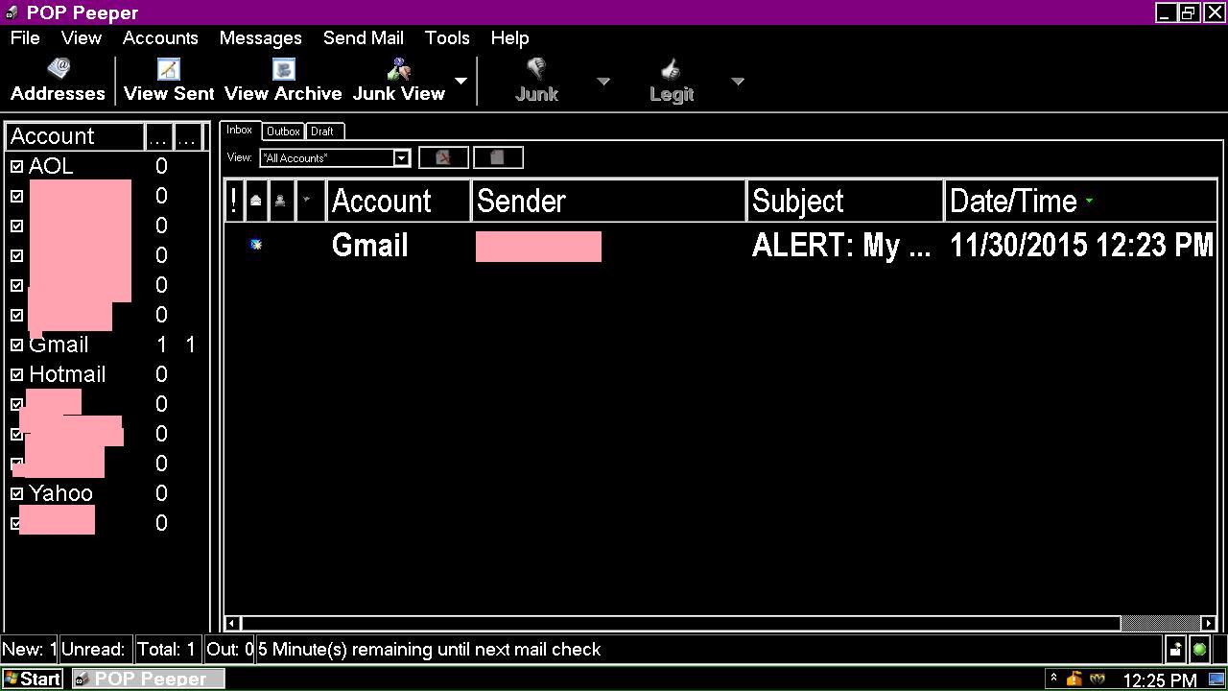The width and height of the screenshot is (1228, 691).
Task: Sort messages by Sender column header
Action: tap(609, 201)
